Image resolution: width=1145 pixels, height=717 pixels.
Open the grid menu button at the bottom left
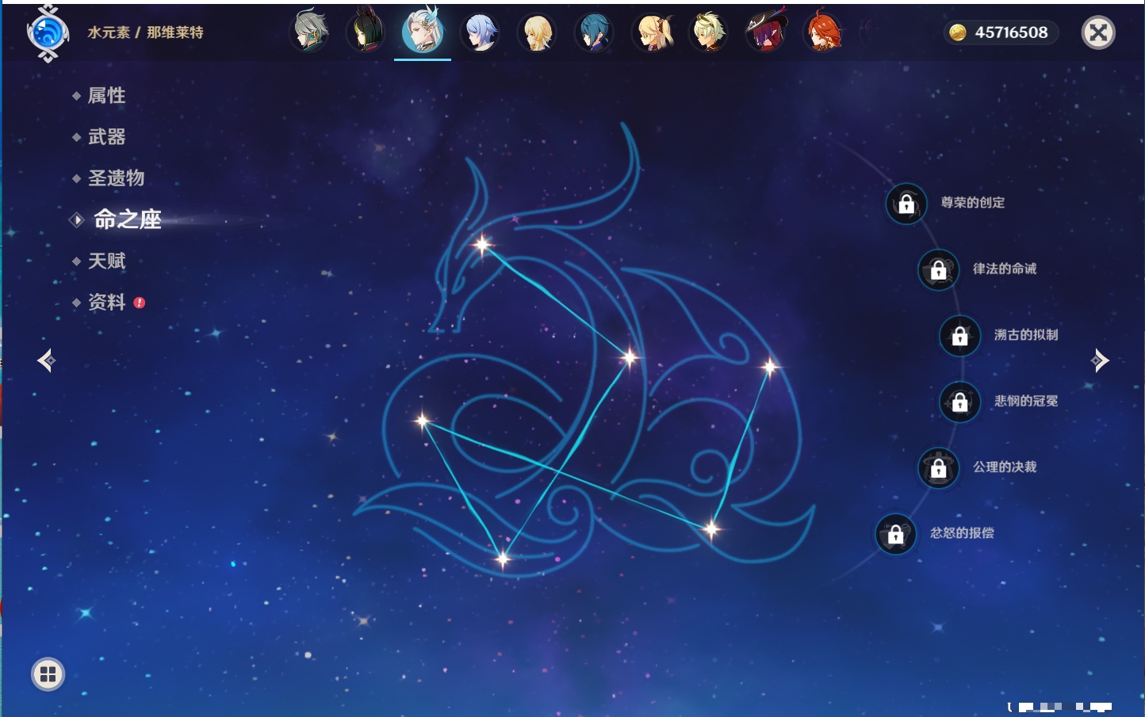(48, 674)
